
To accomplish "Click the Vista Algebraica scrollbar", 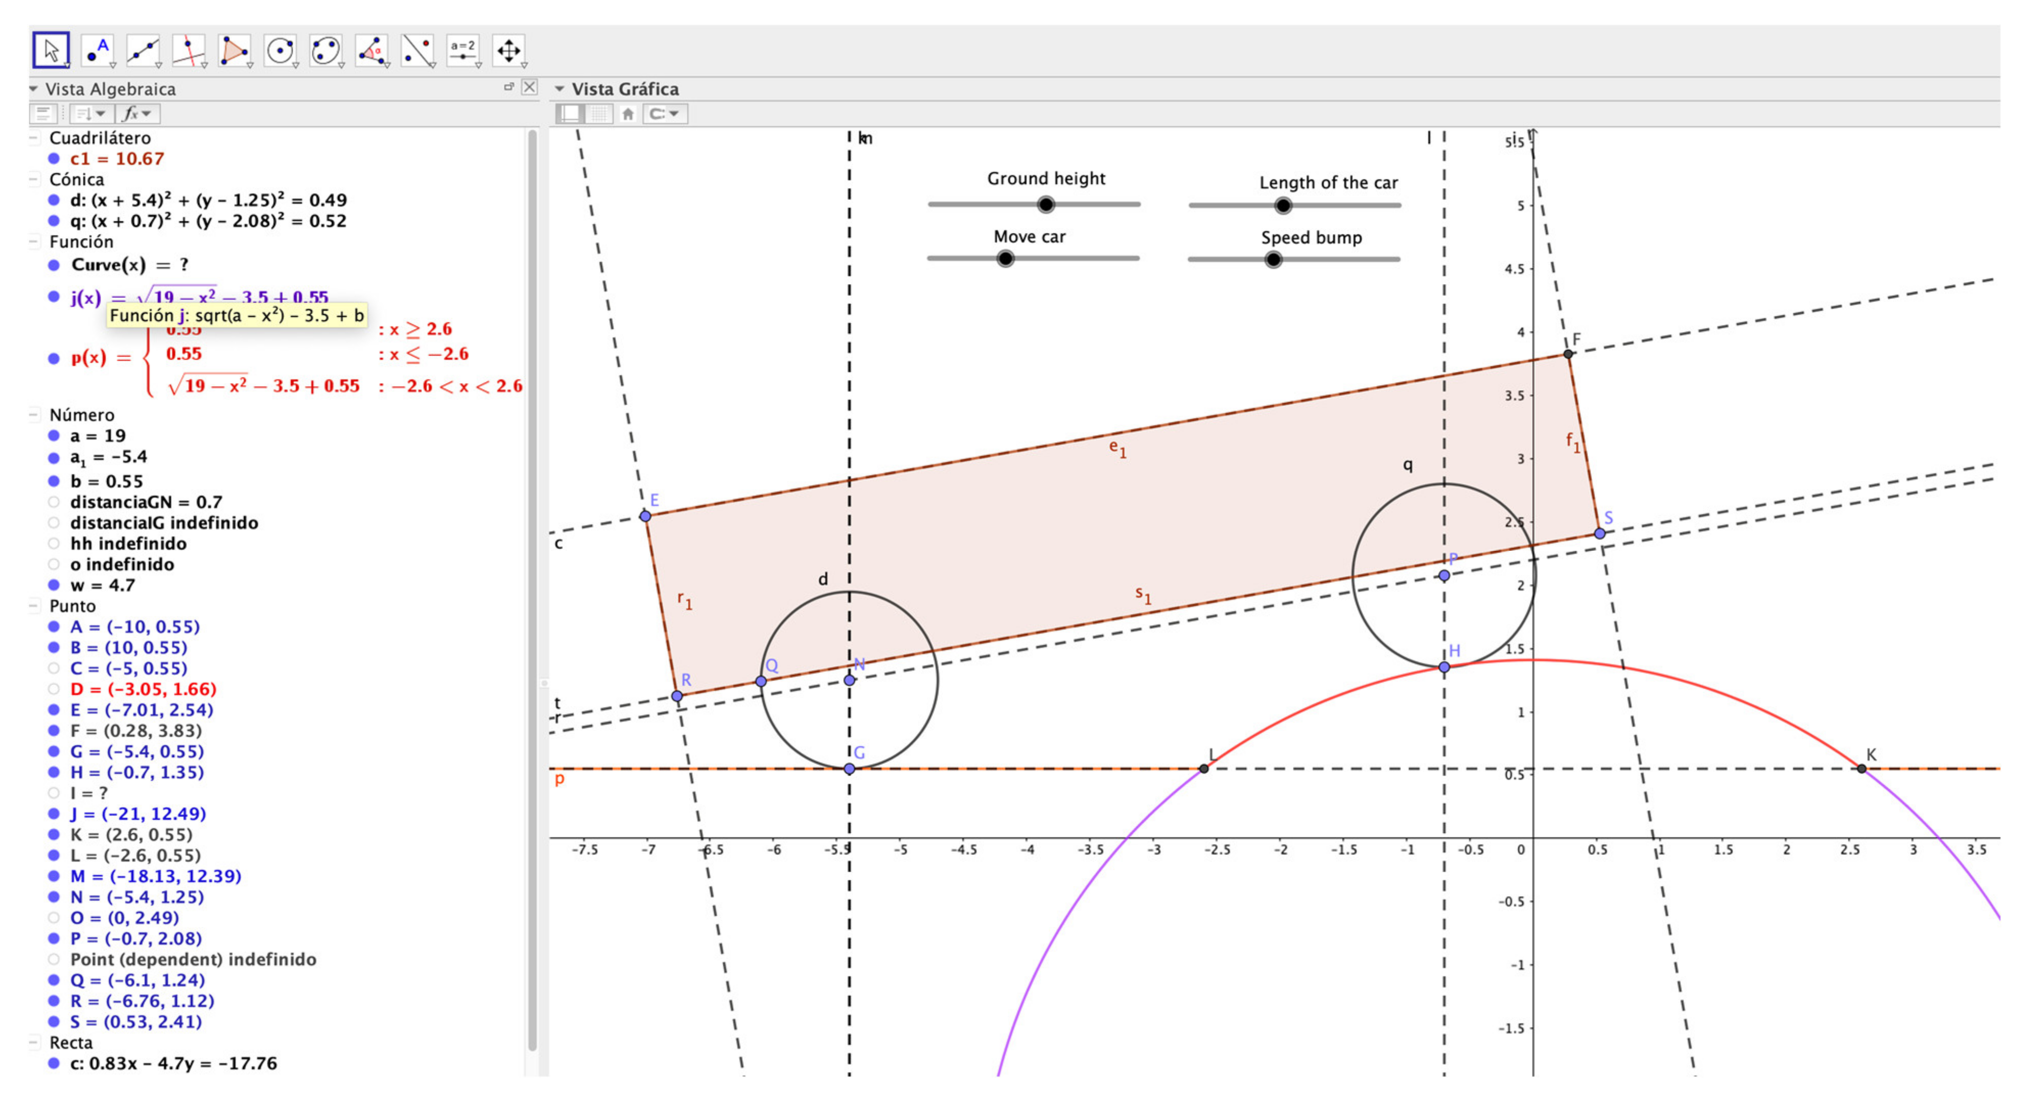I will point(532,590).
